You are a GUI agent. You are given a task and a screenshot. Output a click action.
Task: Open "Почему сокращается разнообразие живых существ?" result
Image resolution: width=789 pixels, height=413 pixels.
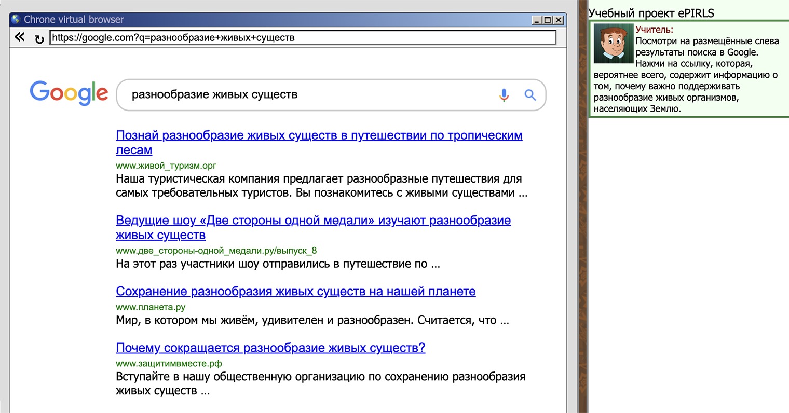pyautogui.click(x=270, y=348)
